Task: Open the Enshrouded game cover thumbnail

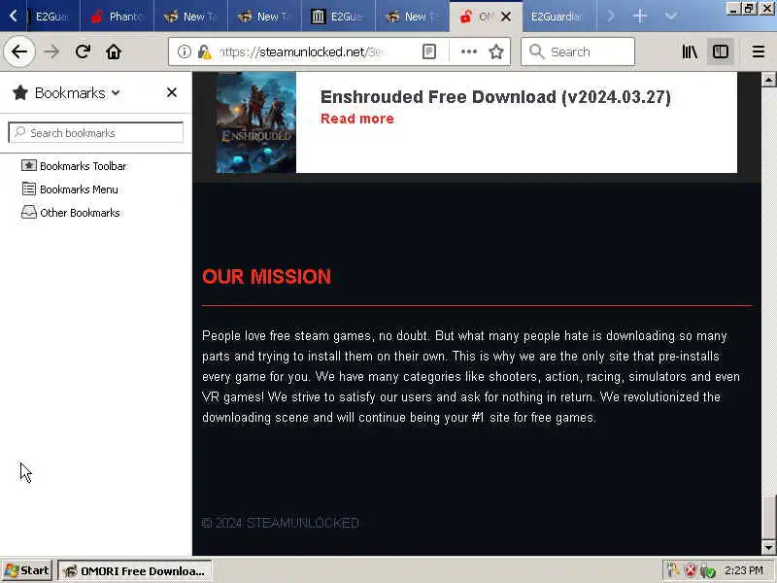Action: coord(255,122)
